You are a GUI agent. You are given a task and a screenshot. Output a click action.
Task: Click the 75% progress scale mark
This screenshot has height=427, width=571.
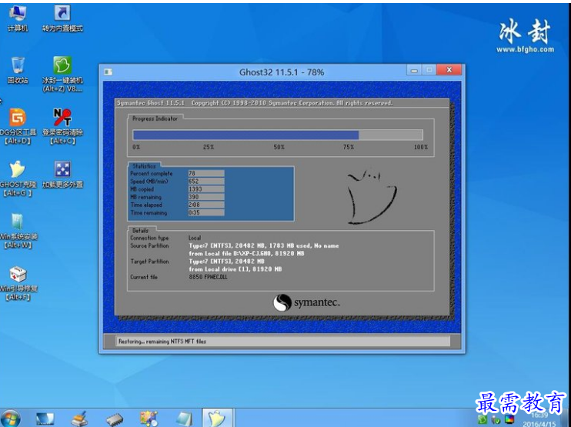click(x=348, y=147)
